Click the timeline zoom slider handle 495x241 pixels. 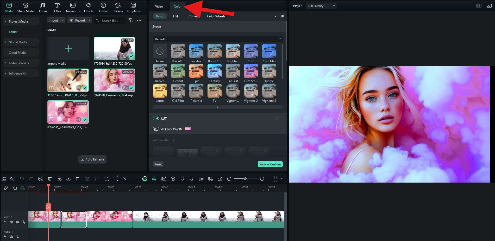click(245, 179)
